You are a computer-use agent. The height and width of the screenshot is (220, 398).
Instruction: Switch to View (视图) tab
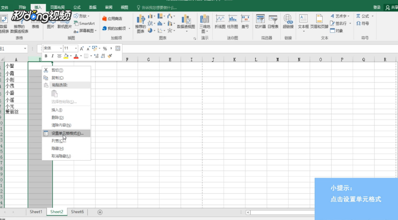click(x=124, y=7)
